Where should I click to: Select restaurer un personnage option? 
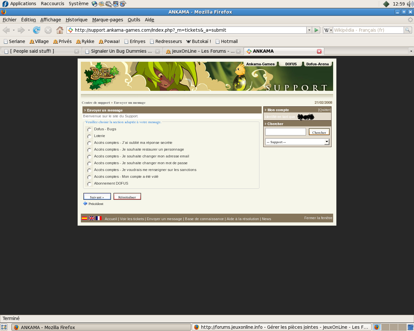[x=89, y=150]
